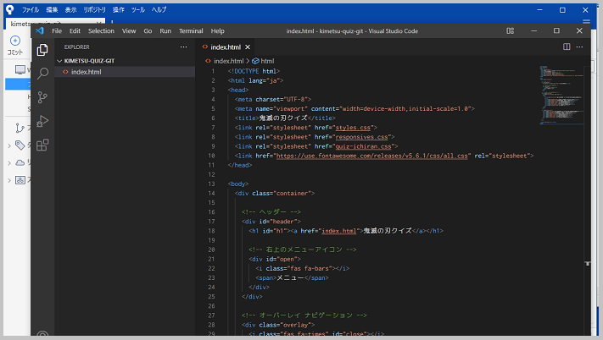Click the meta charset UTF-8 line
Screen dimensions: 603x340
click(x=272, y=99)
